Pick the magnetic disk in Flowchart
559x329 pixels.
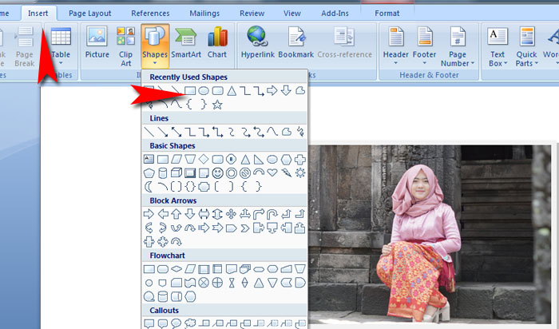pyautogui.click(x=163, y=296)
